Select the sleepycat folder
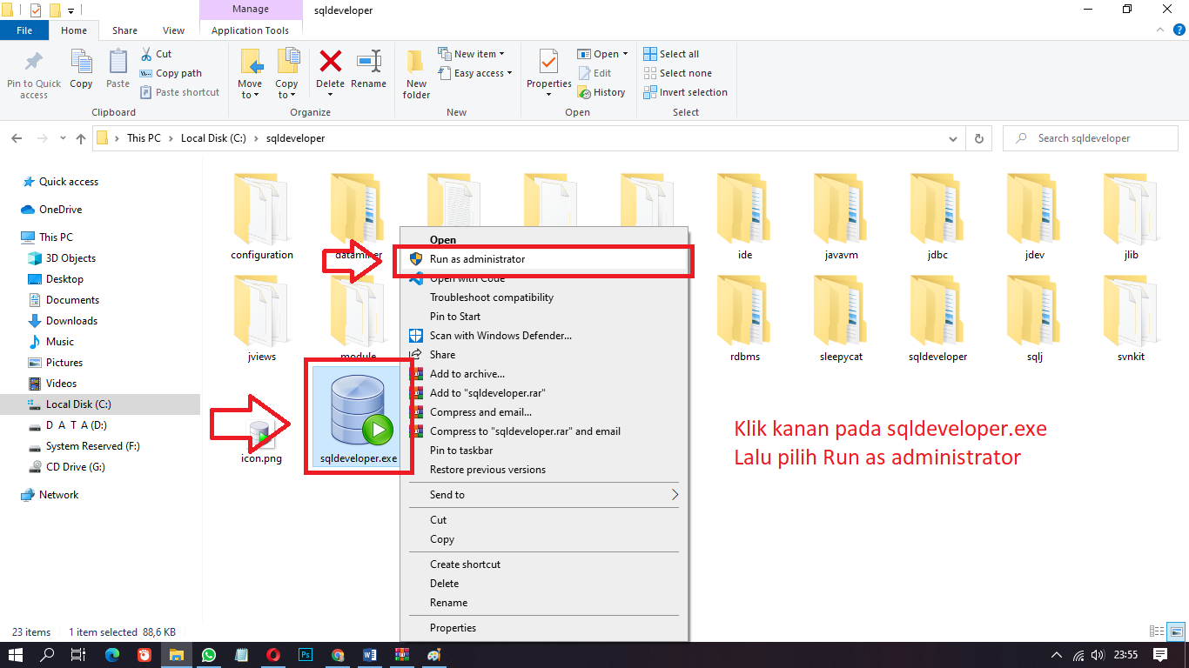 click(x=841, y=319)
